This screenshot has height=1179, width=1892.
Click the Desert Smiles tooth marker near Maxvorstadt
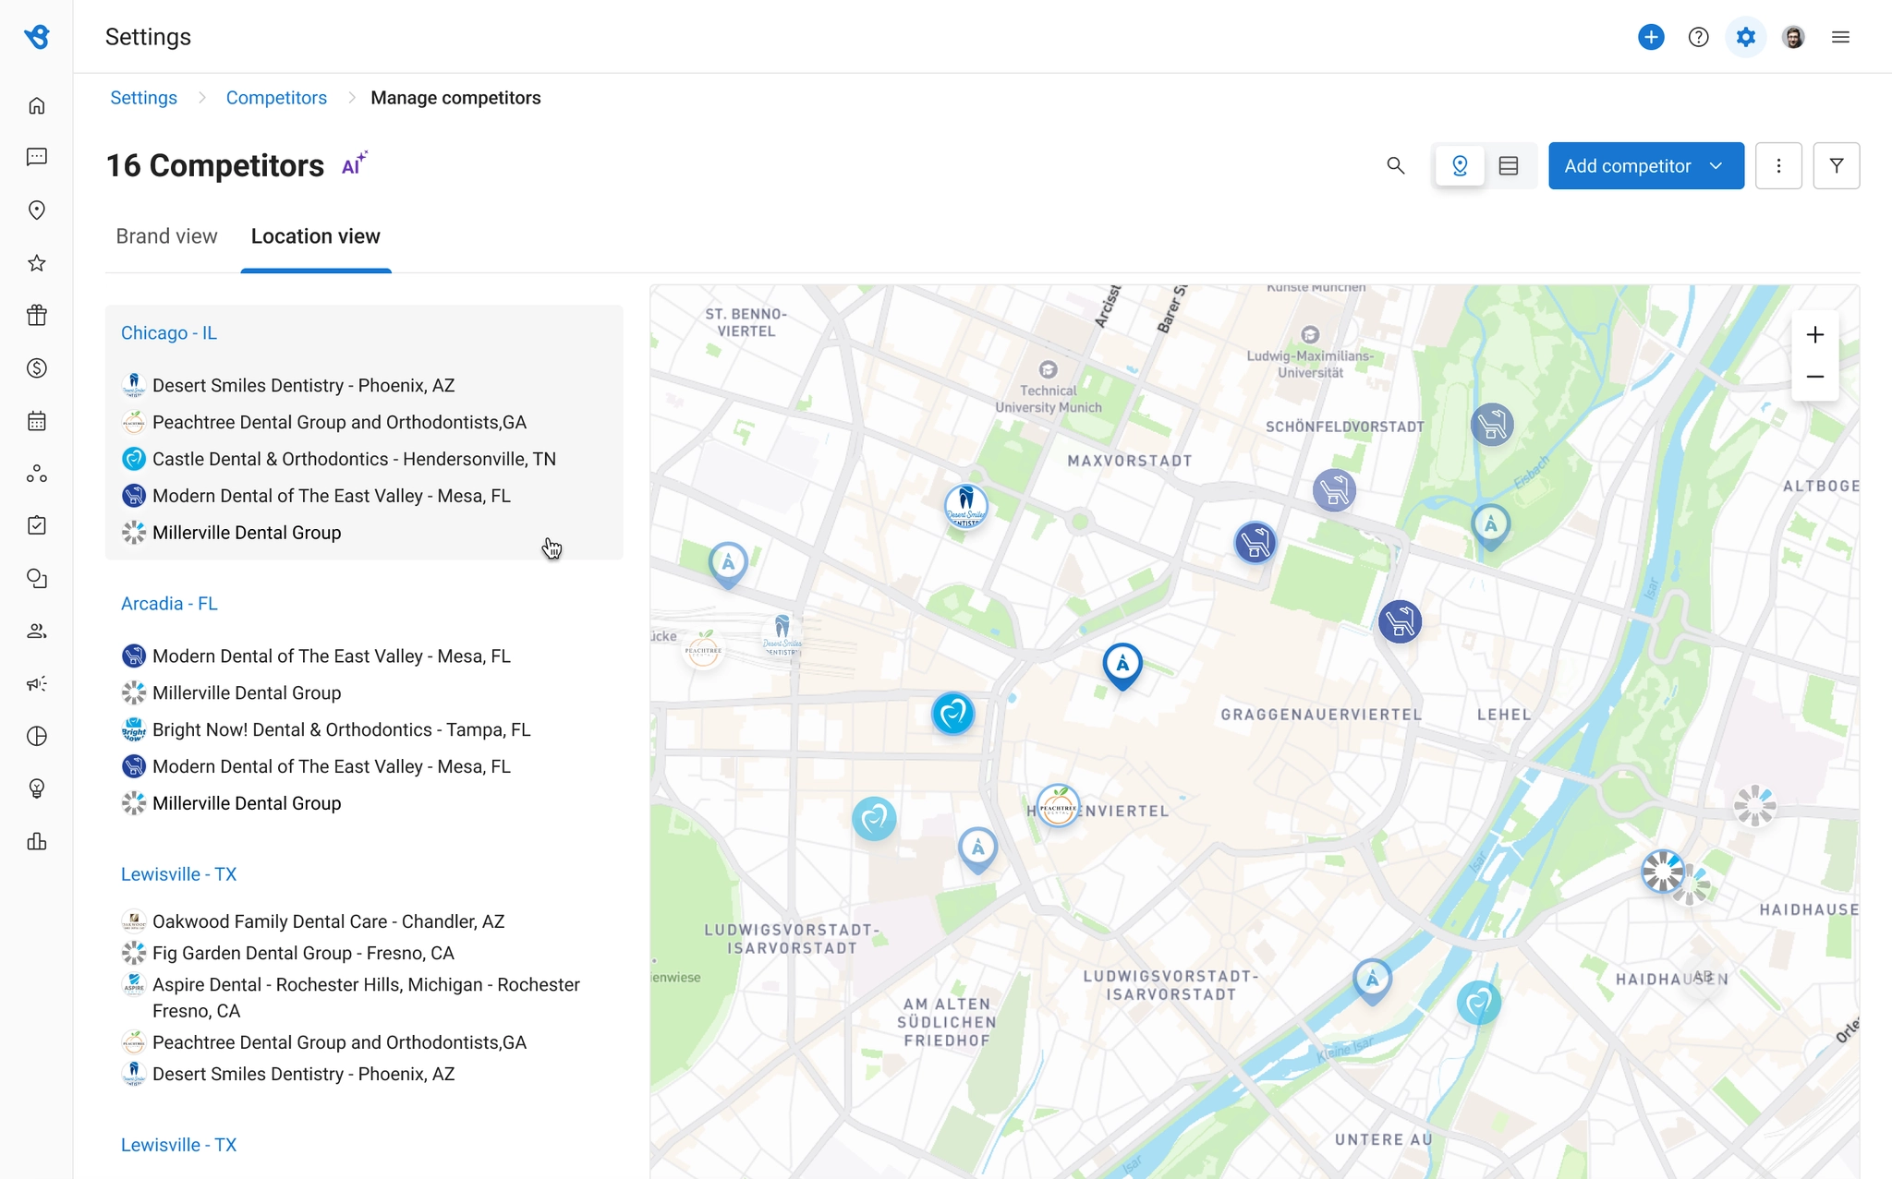(965, 506)
